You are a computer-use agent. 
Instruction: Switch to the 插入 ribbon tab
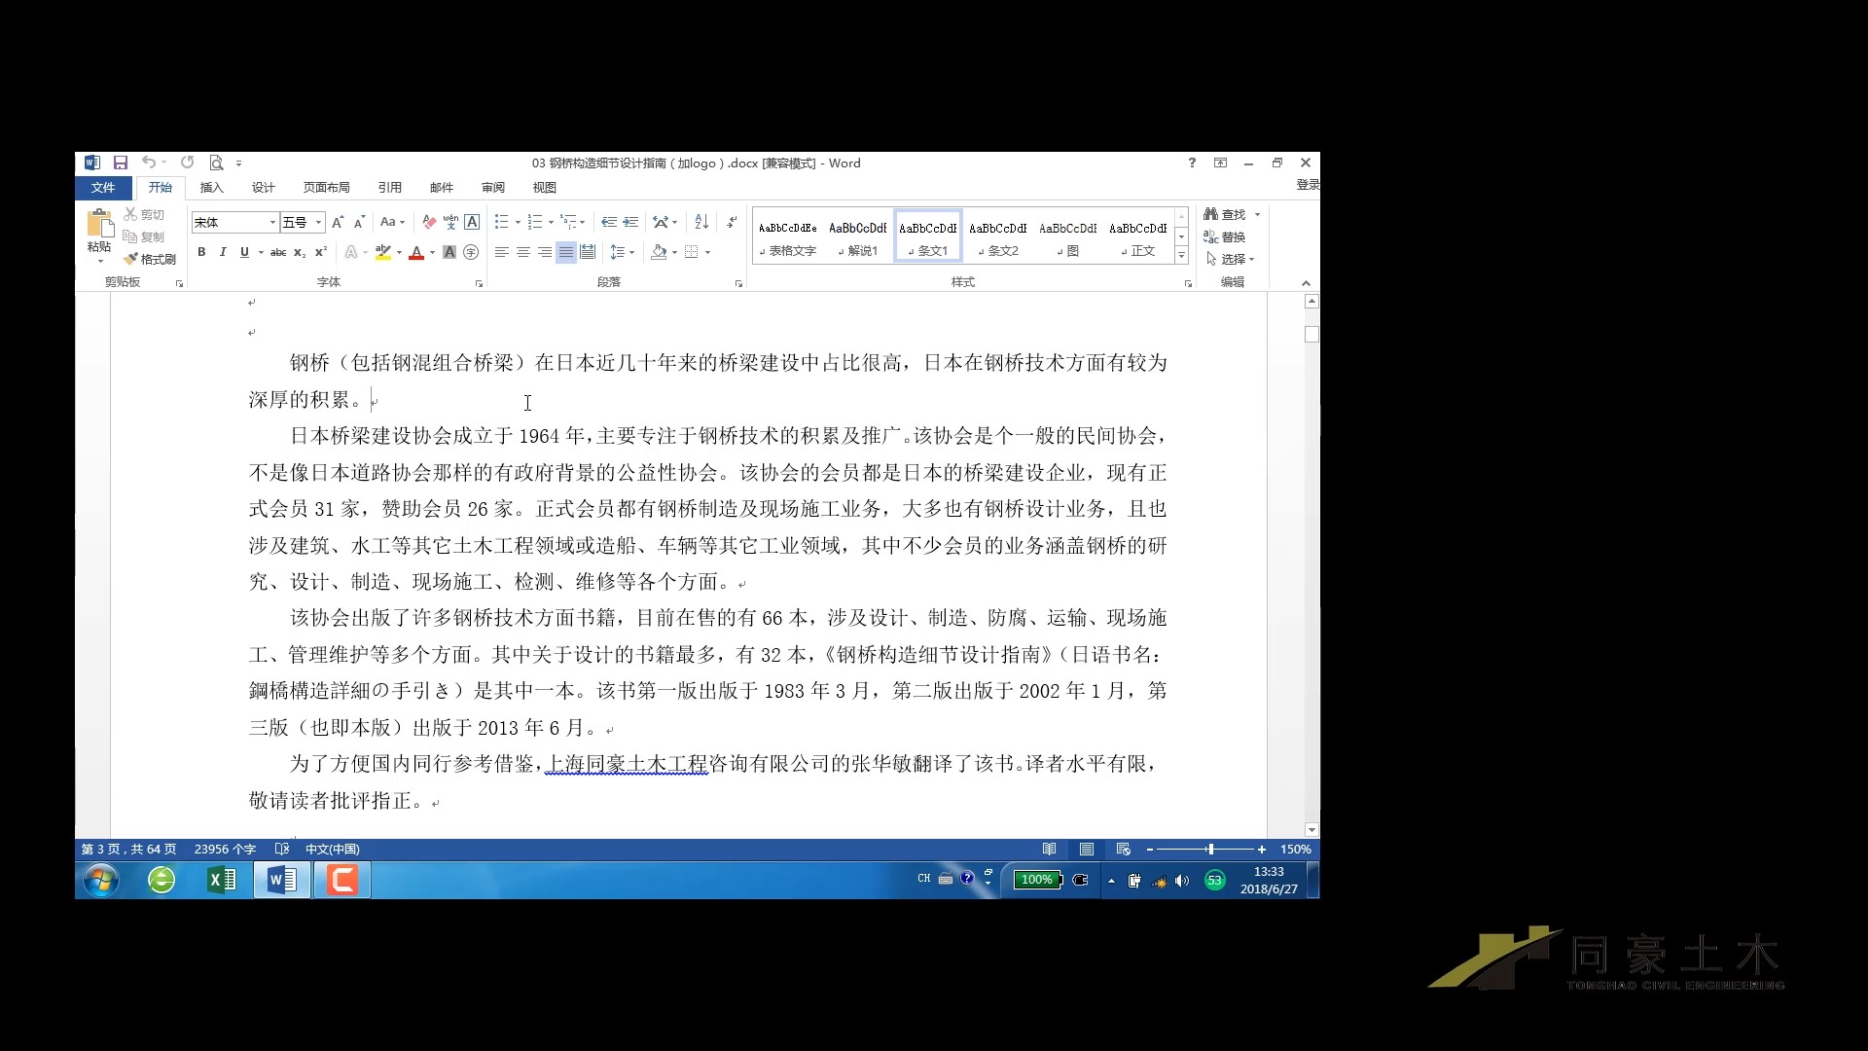[210, 187]
